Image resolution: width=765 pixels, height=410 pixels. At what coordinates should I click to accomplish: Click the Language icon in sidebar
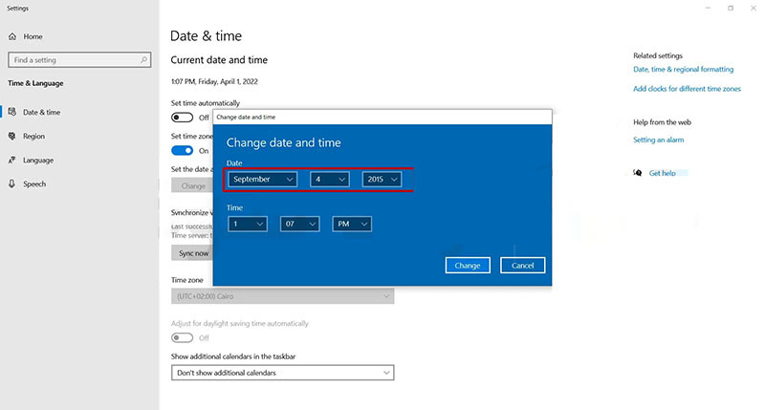(x=12, y=160)
